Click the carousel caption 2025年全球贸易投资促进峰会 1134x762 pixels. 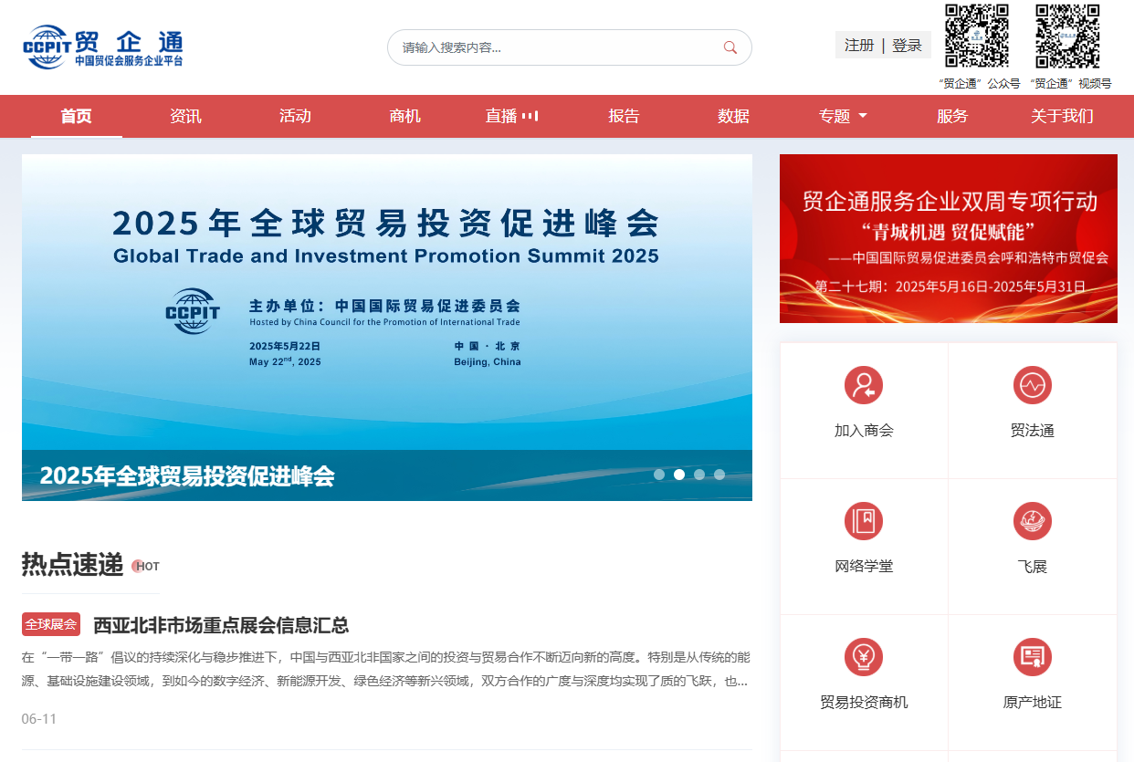pos(187,475)
